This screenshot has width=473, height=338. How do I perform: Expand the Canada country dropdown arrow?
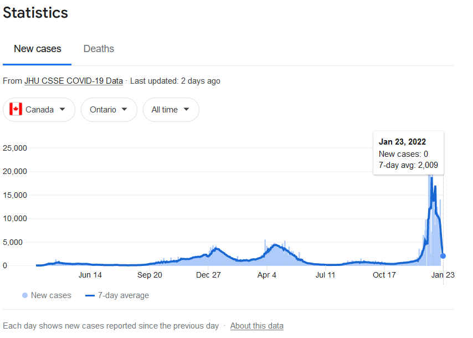63,110
